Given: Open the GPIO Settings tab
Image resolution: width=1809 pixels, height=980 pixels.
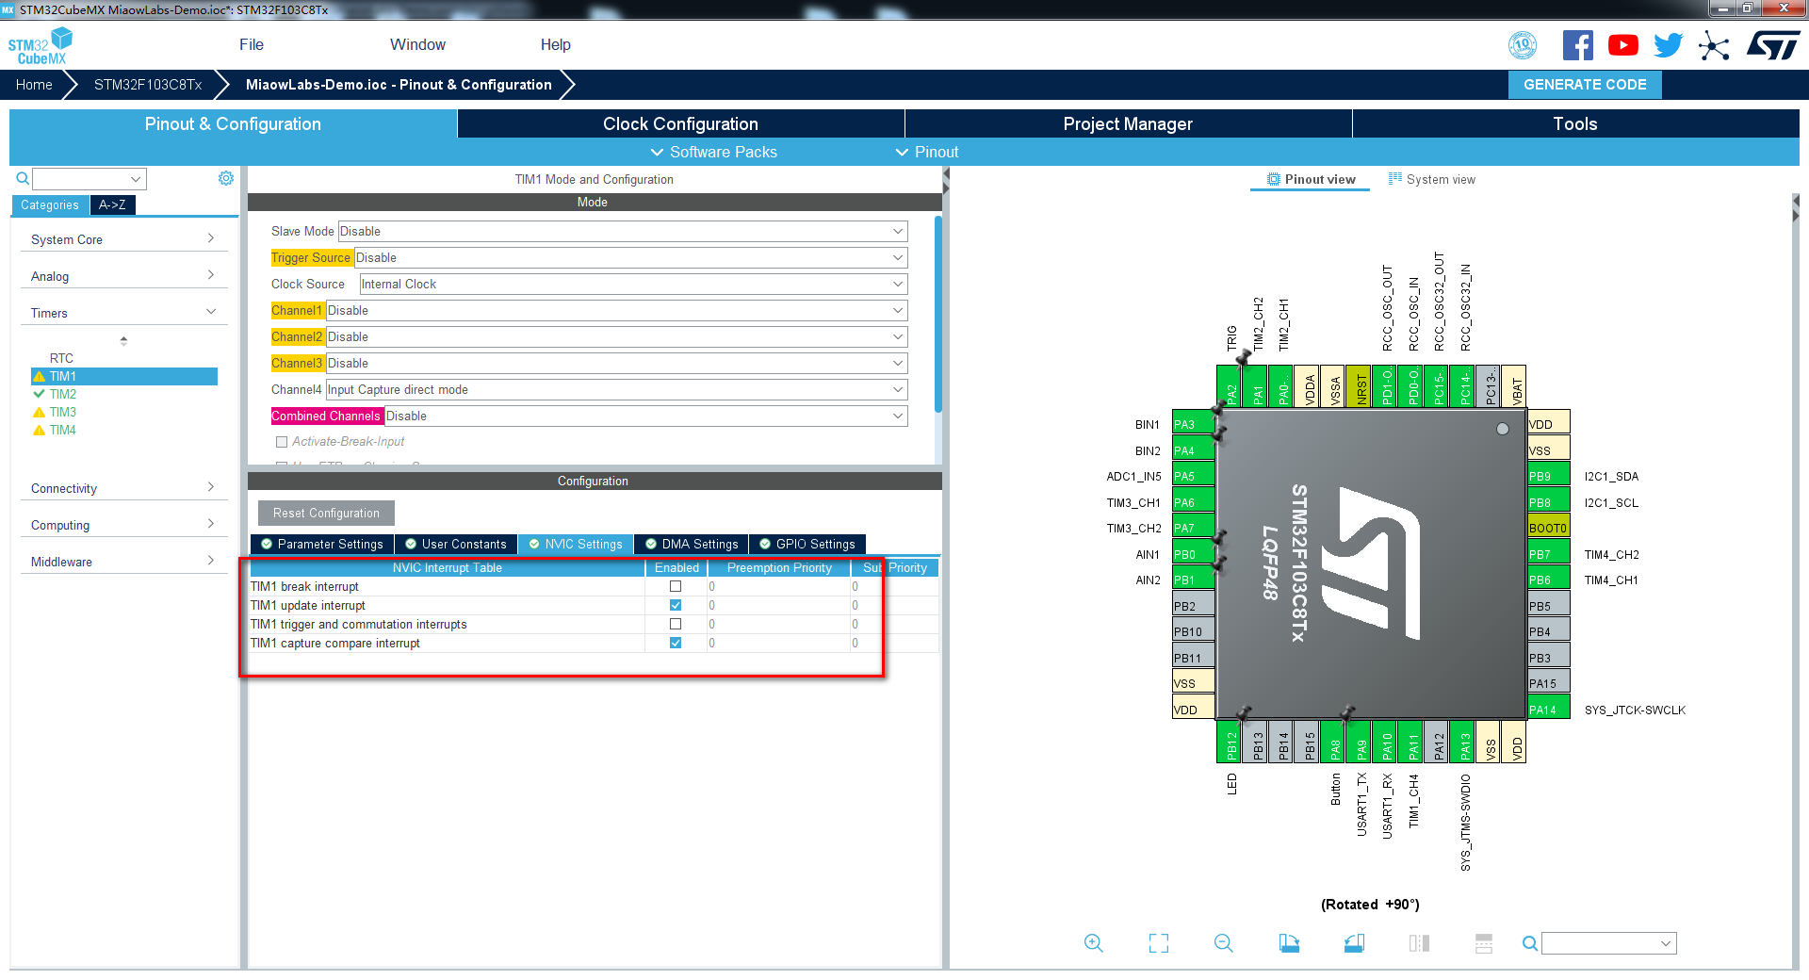Looking at the screenshot, I should (807, 544).
